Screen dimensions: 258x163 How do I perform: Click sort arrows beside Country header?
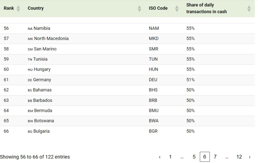point(139,8)
